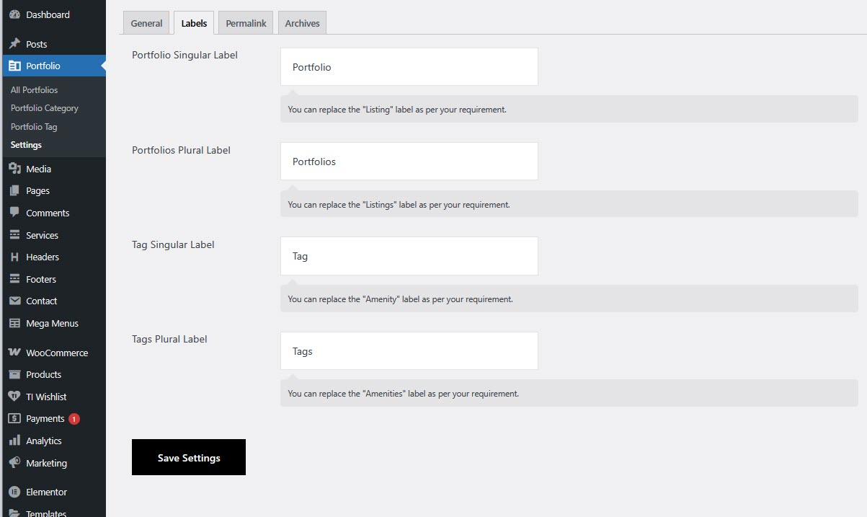Click the WooCommerce logo icon
Viewport: 867px width, 517px height.
[14, 353]
